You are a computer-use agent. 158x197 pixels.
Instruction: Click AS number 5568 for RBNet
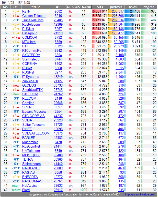pos(58,68)
